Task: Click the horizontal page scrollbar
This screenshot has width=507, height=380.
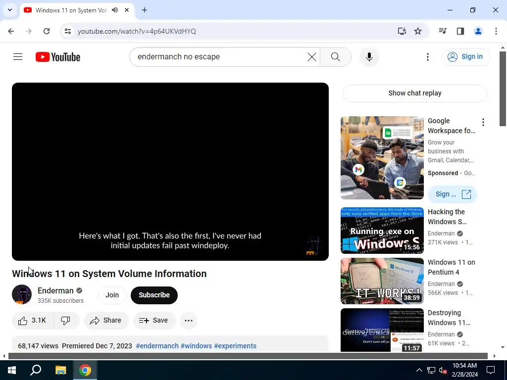Action: coord(248,356)
